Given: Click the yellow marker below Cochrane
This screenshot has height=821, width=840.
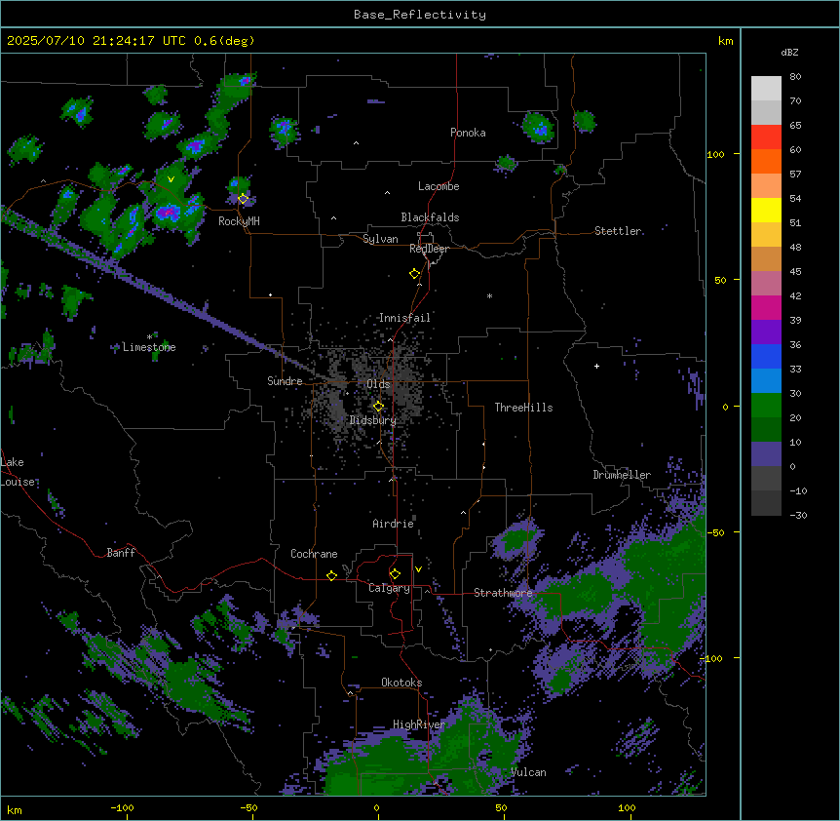Looking at the screenshot, I should pyautogui.click(x=331, y=575).
